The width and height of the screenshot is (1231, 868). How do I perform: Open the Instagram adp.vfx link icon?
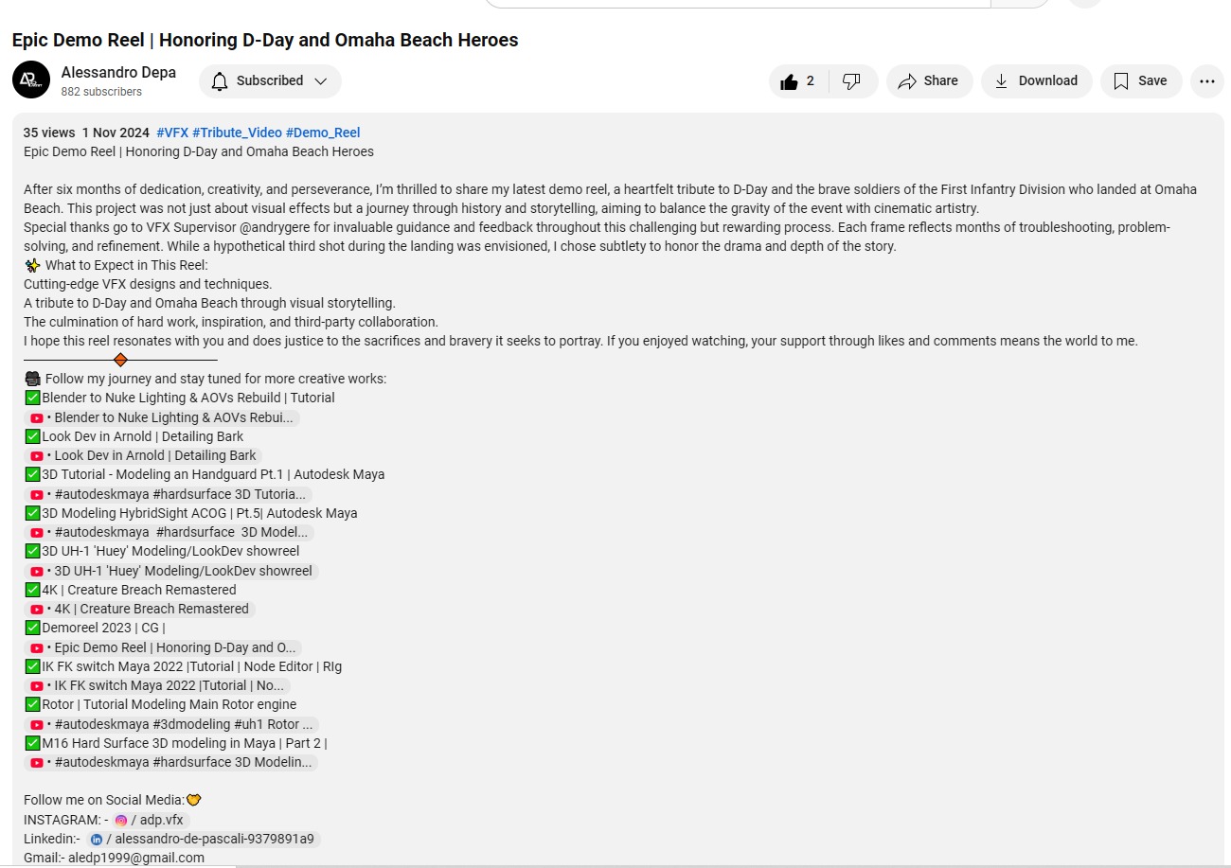(x=120, y=820)
